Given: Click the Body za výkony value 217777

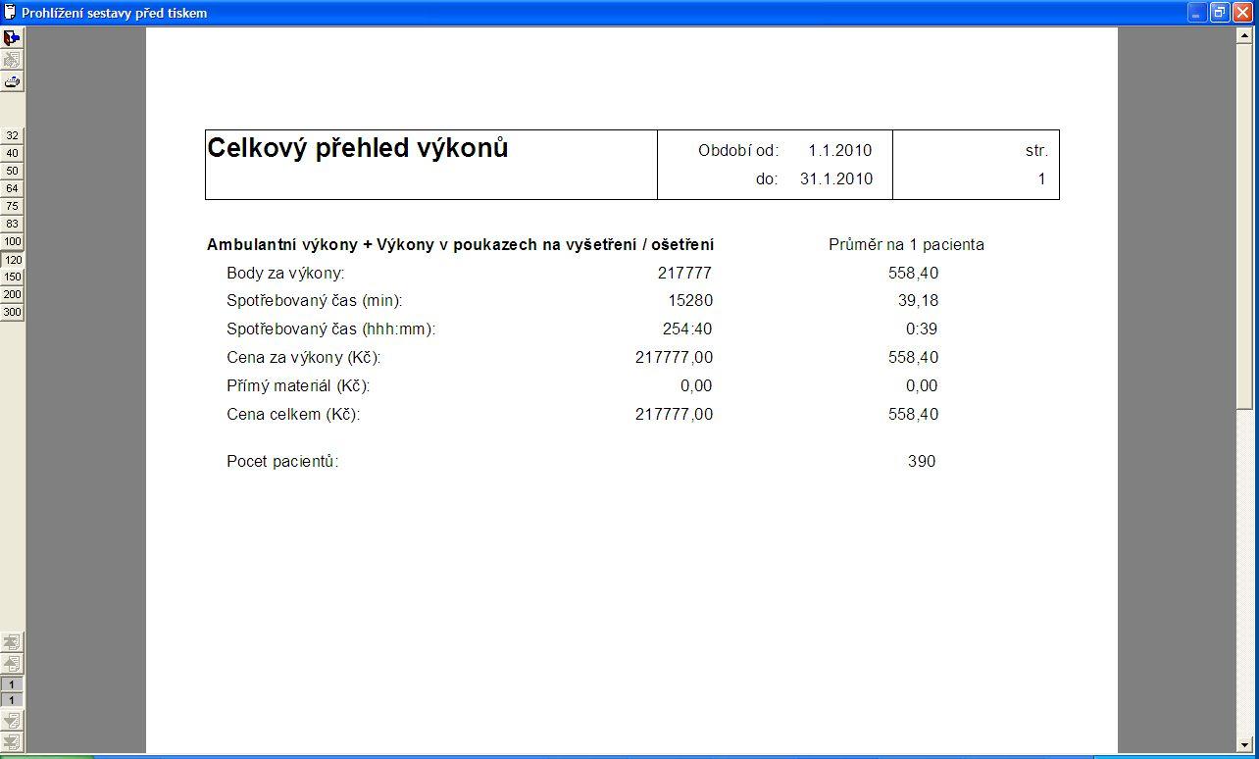Looking at the screenshot, I should [x=684, y=273].
